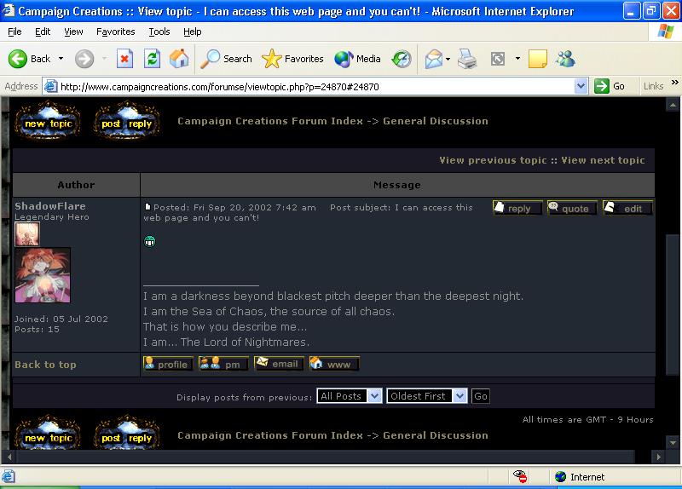Click the small rank image under Legendary Hero

coord(27,233)
